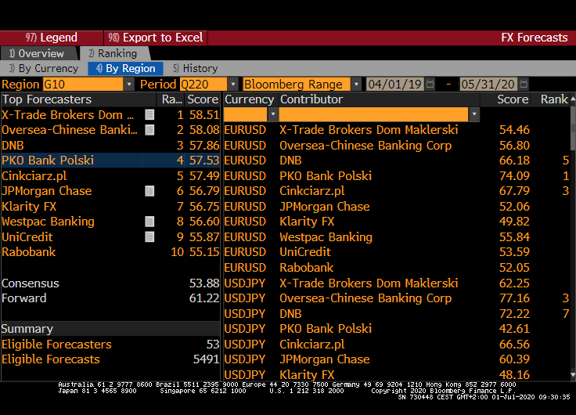Open JPMorgan Chase report icon
Screen dimensions: 576x415
[149, 191]
